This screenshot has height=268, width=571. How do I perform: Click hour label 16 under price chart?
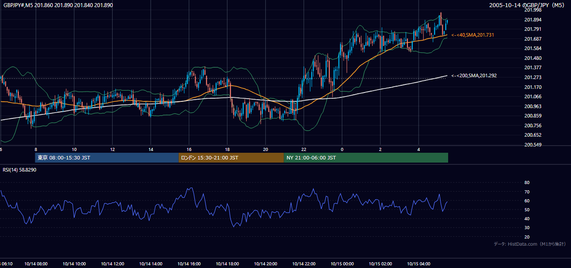pos(189,150)
